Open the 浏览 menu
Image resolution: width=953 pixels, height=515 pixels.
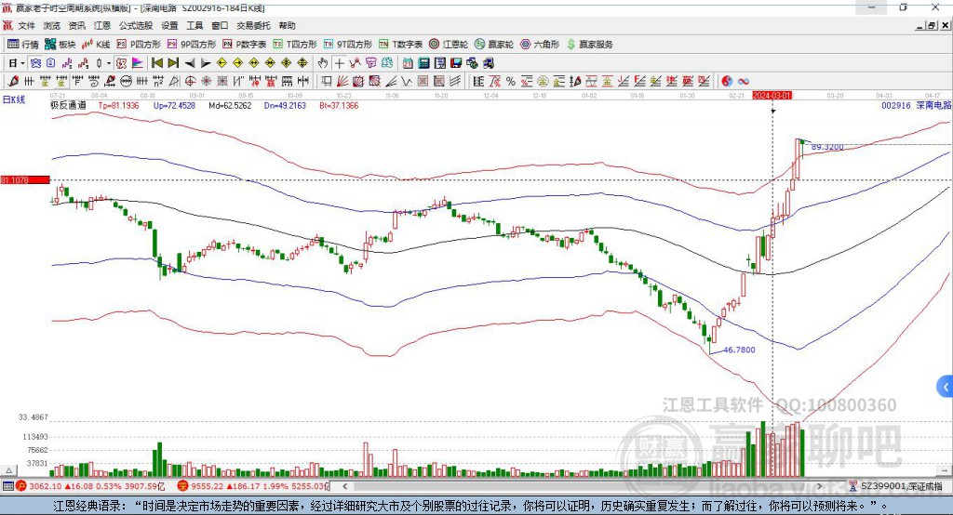tap(52, 25)
